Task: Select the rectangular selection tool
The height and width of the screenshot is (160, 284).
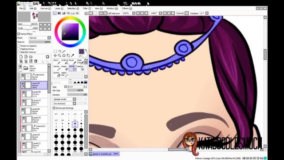Action: point(55,52)
